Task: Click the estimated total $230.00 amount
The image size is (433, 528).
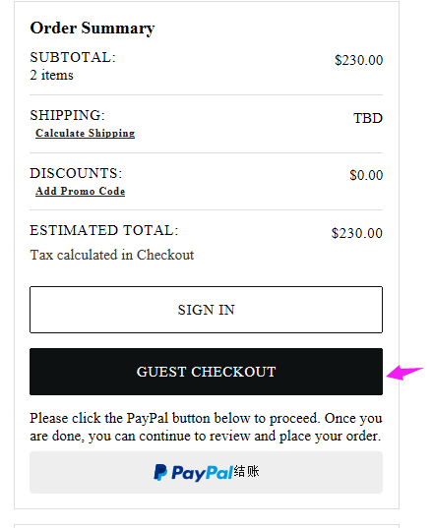Action: 357,233
